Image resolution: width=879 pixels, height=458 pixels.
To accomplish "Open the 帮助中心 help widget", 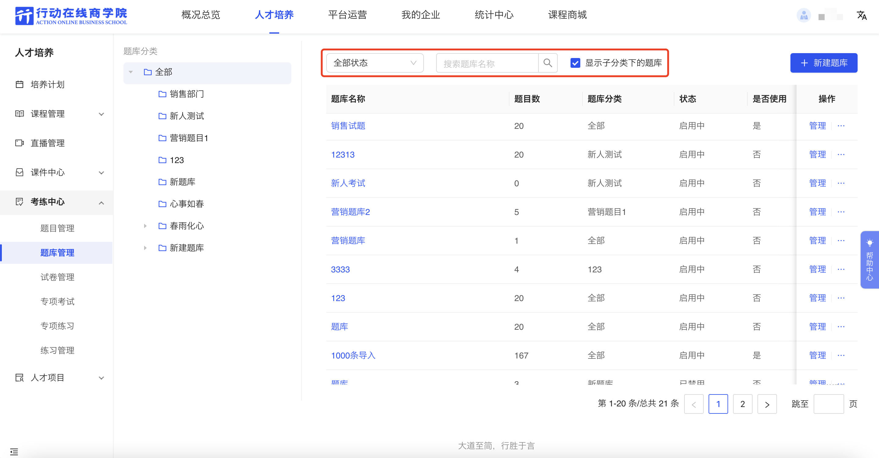I will click(870, 260).
